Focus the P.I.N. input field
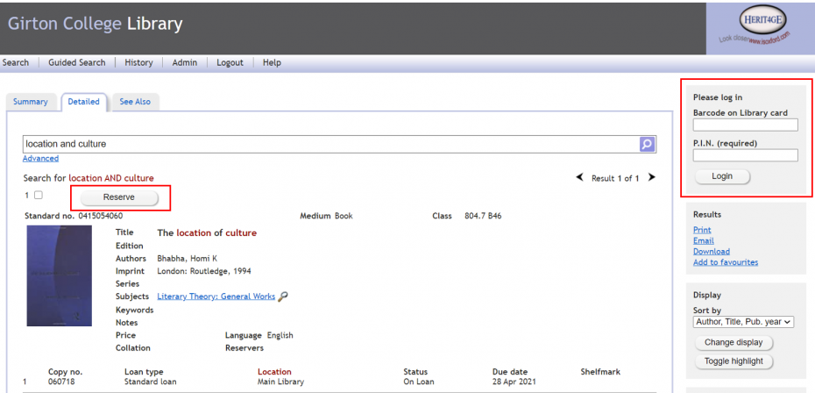 click(745, 155)
